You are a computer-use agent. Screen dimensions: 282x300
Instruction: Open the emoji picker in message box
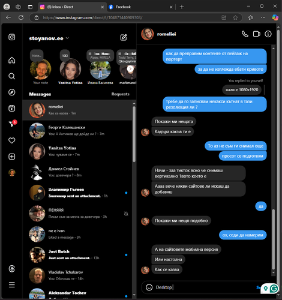click(x=149, y=287)
